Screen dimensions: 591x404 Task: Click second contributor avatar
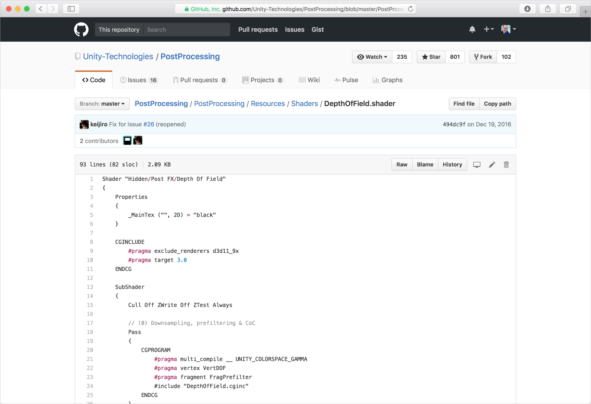138,140
